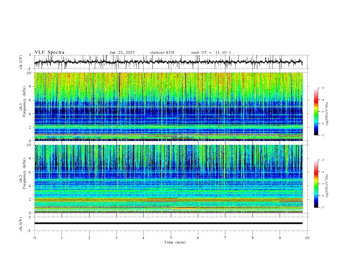Viewport: 346px width, 267px height.
Task: Click the "10" frequency tick of ch.2 spectrogram
Action: [29, 145]
